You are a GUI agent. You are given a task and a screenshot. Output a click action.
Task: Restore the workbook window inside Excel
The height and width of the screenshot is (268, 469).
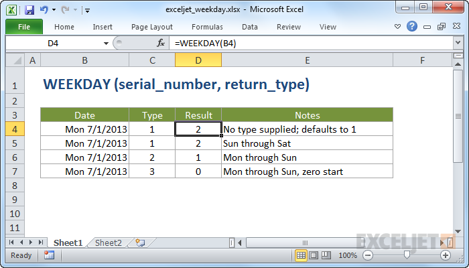coord(442,27)
